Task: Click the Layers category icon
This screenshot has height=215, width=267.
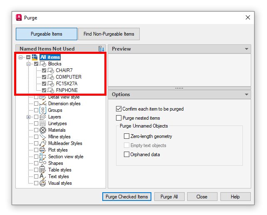Action: click(x=42, y=117)
